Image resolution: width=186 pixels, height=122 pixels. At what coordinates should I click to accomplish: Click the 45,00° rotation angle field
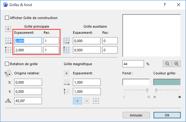click(28, 101)
